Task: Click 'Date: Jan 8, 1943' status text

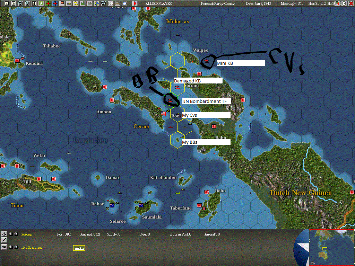Action: 258,3
